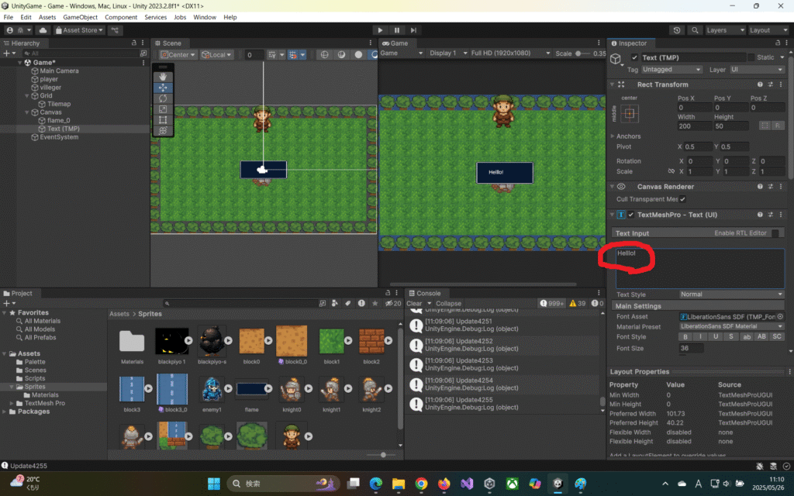This screenshot has height=496, width=794.
Task: Click the Search by Label icon in Project
Action: (348, 303)
